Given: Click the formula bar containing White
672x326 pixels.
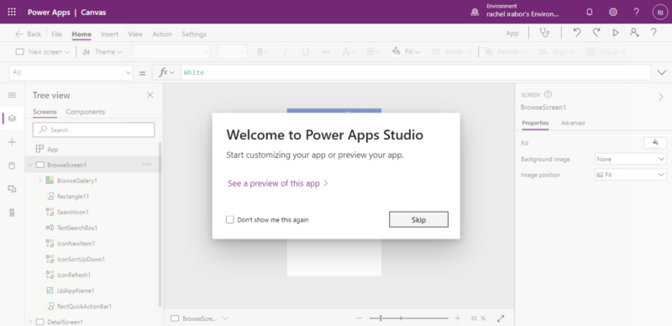Looking at the screenshot, I should coord(416,73).
